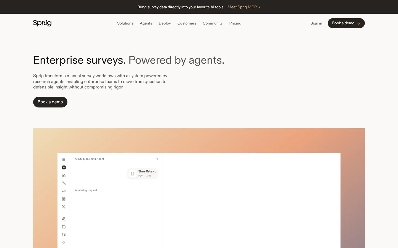Click the Sign in link
The height and width of the screenshot is (248, 398).
tap(316, 23)
